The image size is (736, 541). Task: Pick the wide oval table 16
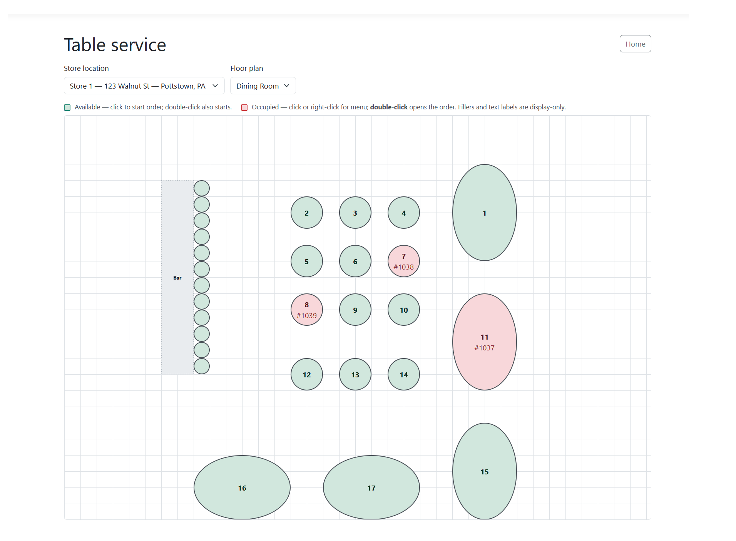point(242,487)
